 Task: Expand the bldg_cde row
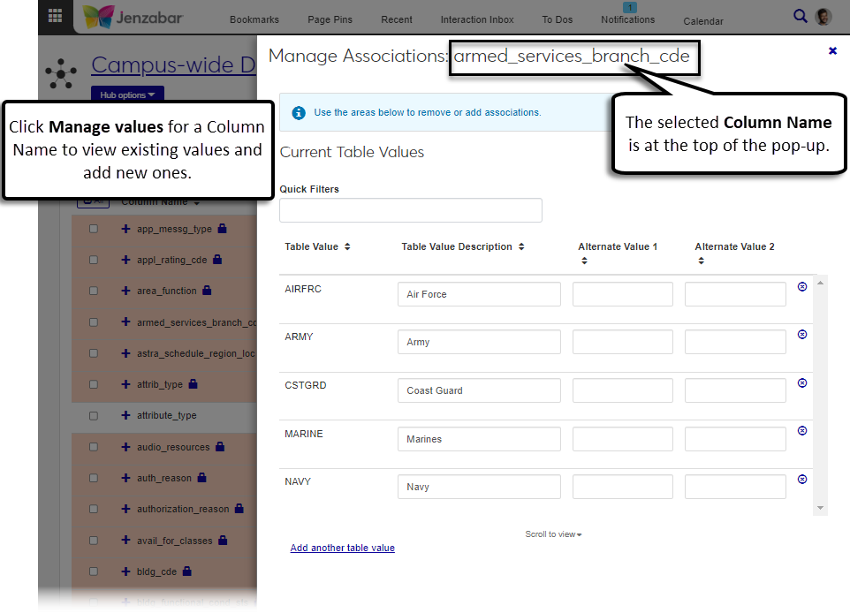pyautogui.click(x=125, y=571)
